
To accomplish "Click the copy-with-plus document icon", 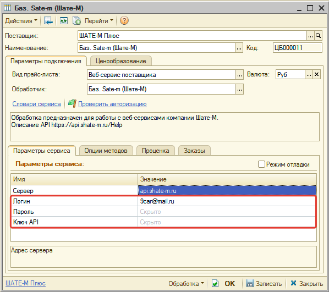I will click(76, 20).
